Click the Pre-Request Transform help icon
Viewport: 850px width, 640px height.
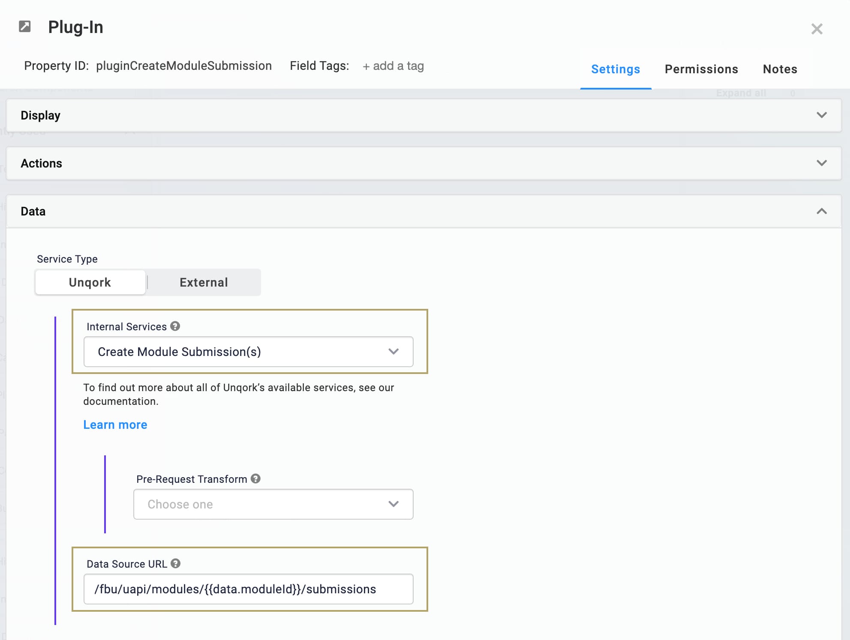[x=255, y=479]
